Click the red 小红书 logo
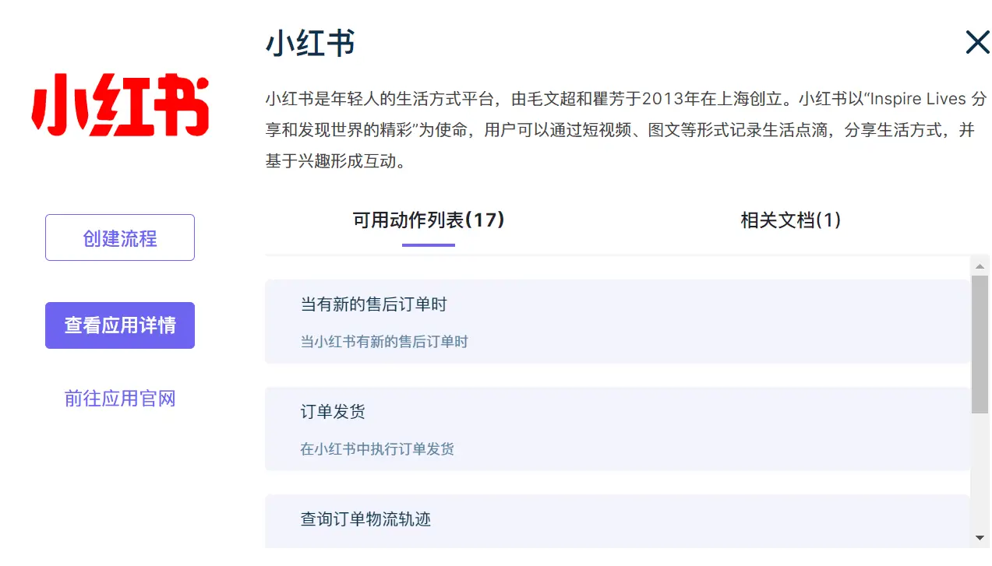Screen dimensions: 992x566 (120, 105)
